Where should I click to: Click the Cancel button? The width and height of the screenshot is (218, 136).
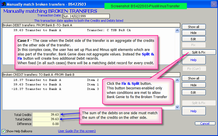click(x=205, y=124)
